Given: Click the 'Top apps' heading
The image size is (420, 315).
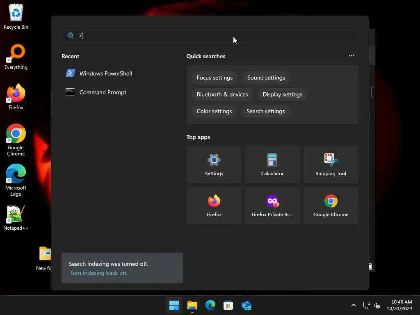Looking at the screenshot, I should pyautogui.click(x=198, y=137).
